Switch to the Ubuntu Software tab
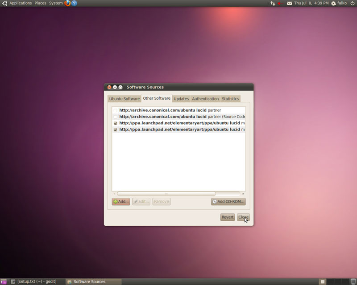 (x=125, y=98)
